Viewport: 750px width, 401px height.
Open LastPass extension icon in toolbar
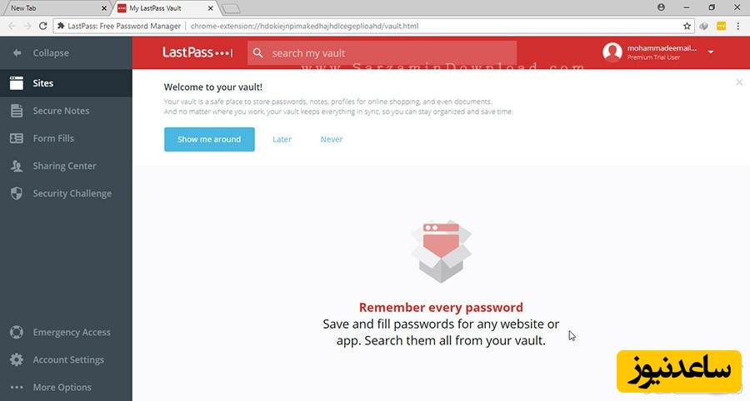[x=721, y=26]
